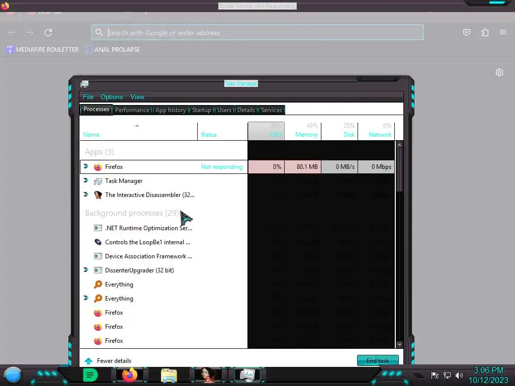Viewport: 515px width, 386px height.
Task: Click the first Everything magnifier icon
Action: point(98,284)
